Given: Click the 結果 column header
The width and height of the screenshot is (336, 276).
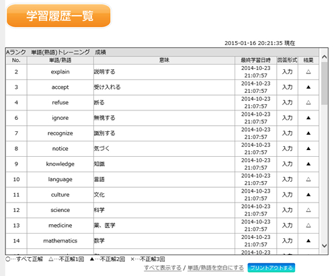Looking at the screenshot, I should tap(308, 60).
